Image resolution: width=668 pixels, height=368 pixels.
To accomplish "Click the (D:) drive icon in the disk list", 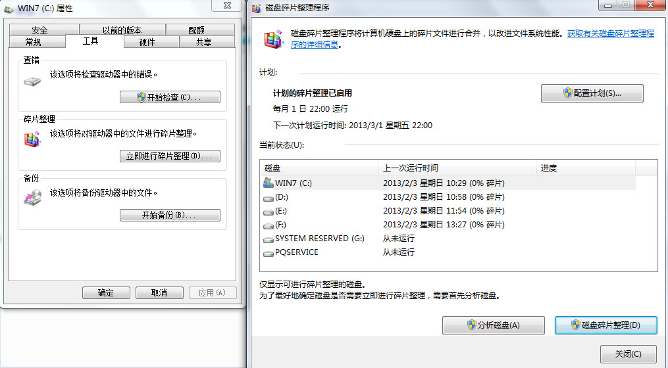I will tap(269, 198).
